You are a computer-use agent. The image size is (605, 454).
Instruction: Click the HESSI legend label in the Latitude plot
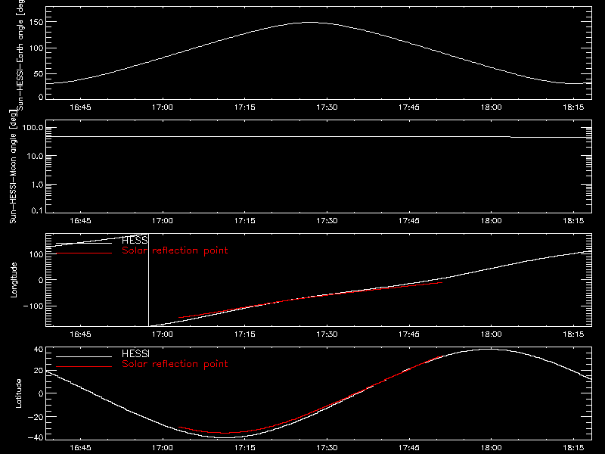click(135, 354)
